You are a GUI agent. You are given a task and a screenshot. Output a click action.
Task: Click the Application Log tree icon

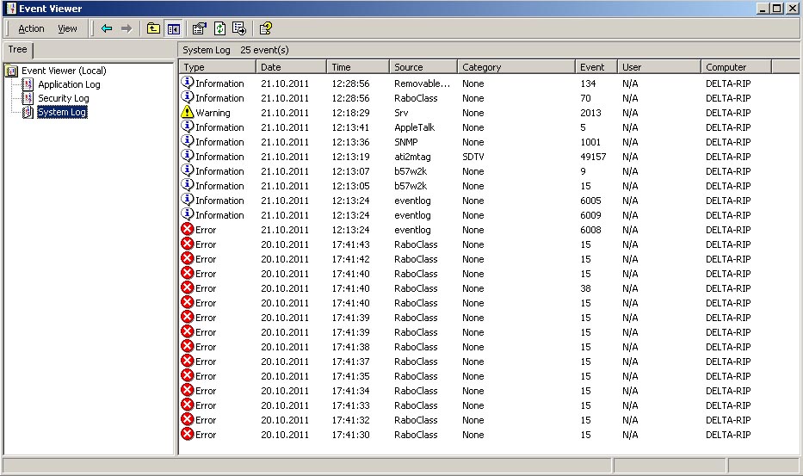pyautogui.click(x=28, y=84)
